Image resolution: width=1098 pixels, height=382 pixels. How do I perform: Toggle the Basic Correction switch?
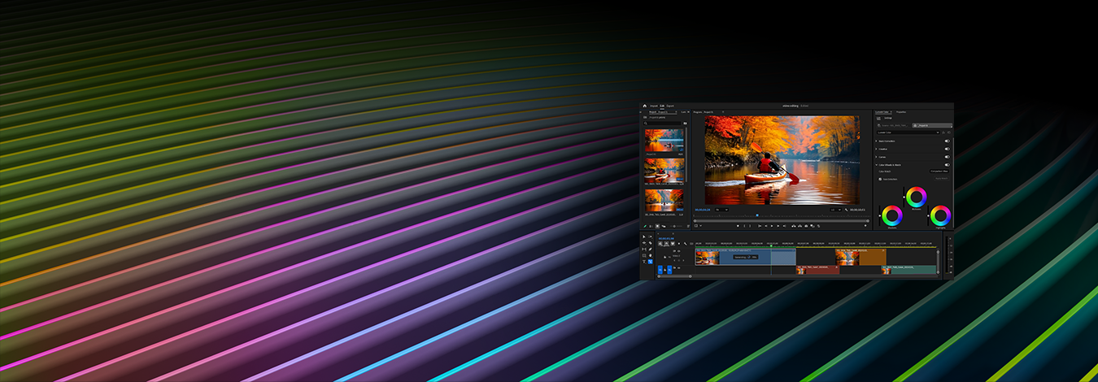tap(947, 141)
